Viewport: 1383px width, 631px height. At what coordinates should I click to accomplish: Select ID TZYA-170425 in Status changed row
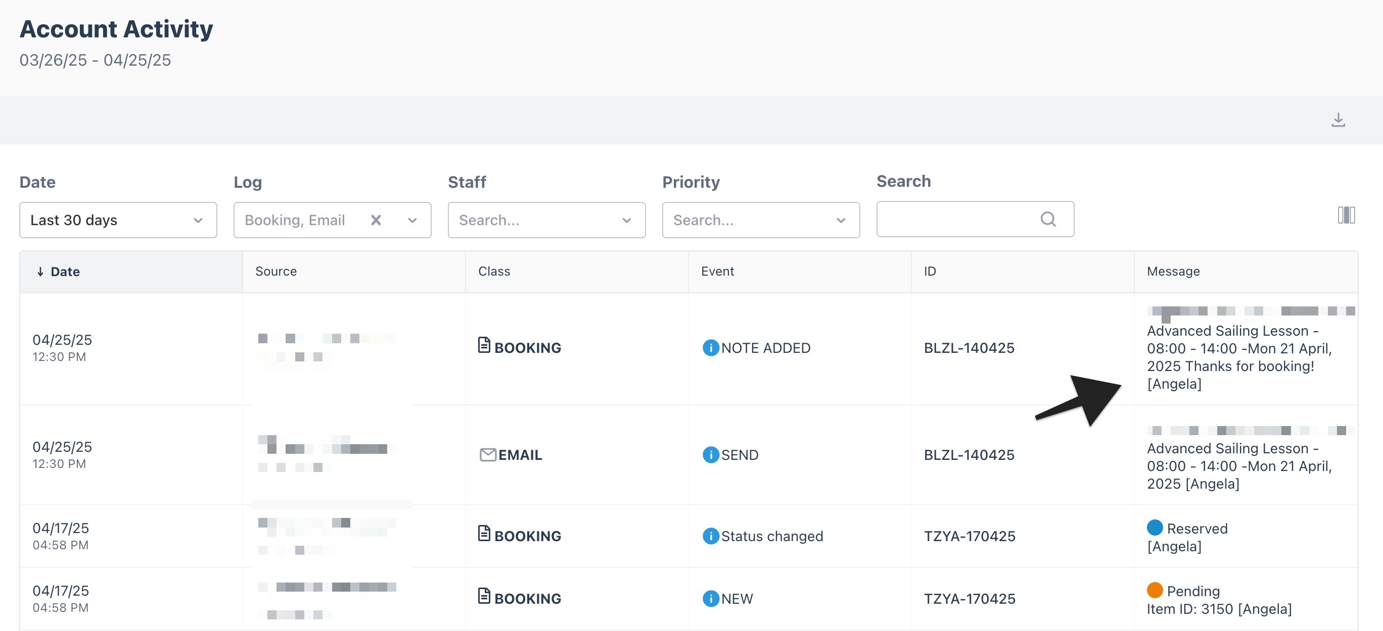[970, 536]
